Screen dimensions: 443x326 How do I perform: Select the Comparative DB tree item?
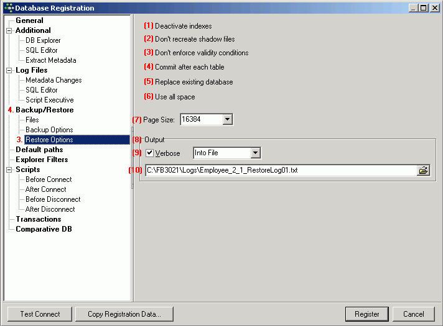(44, 229)
